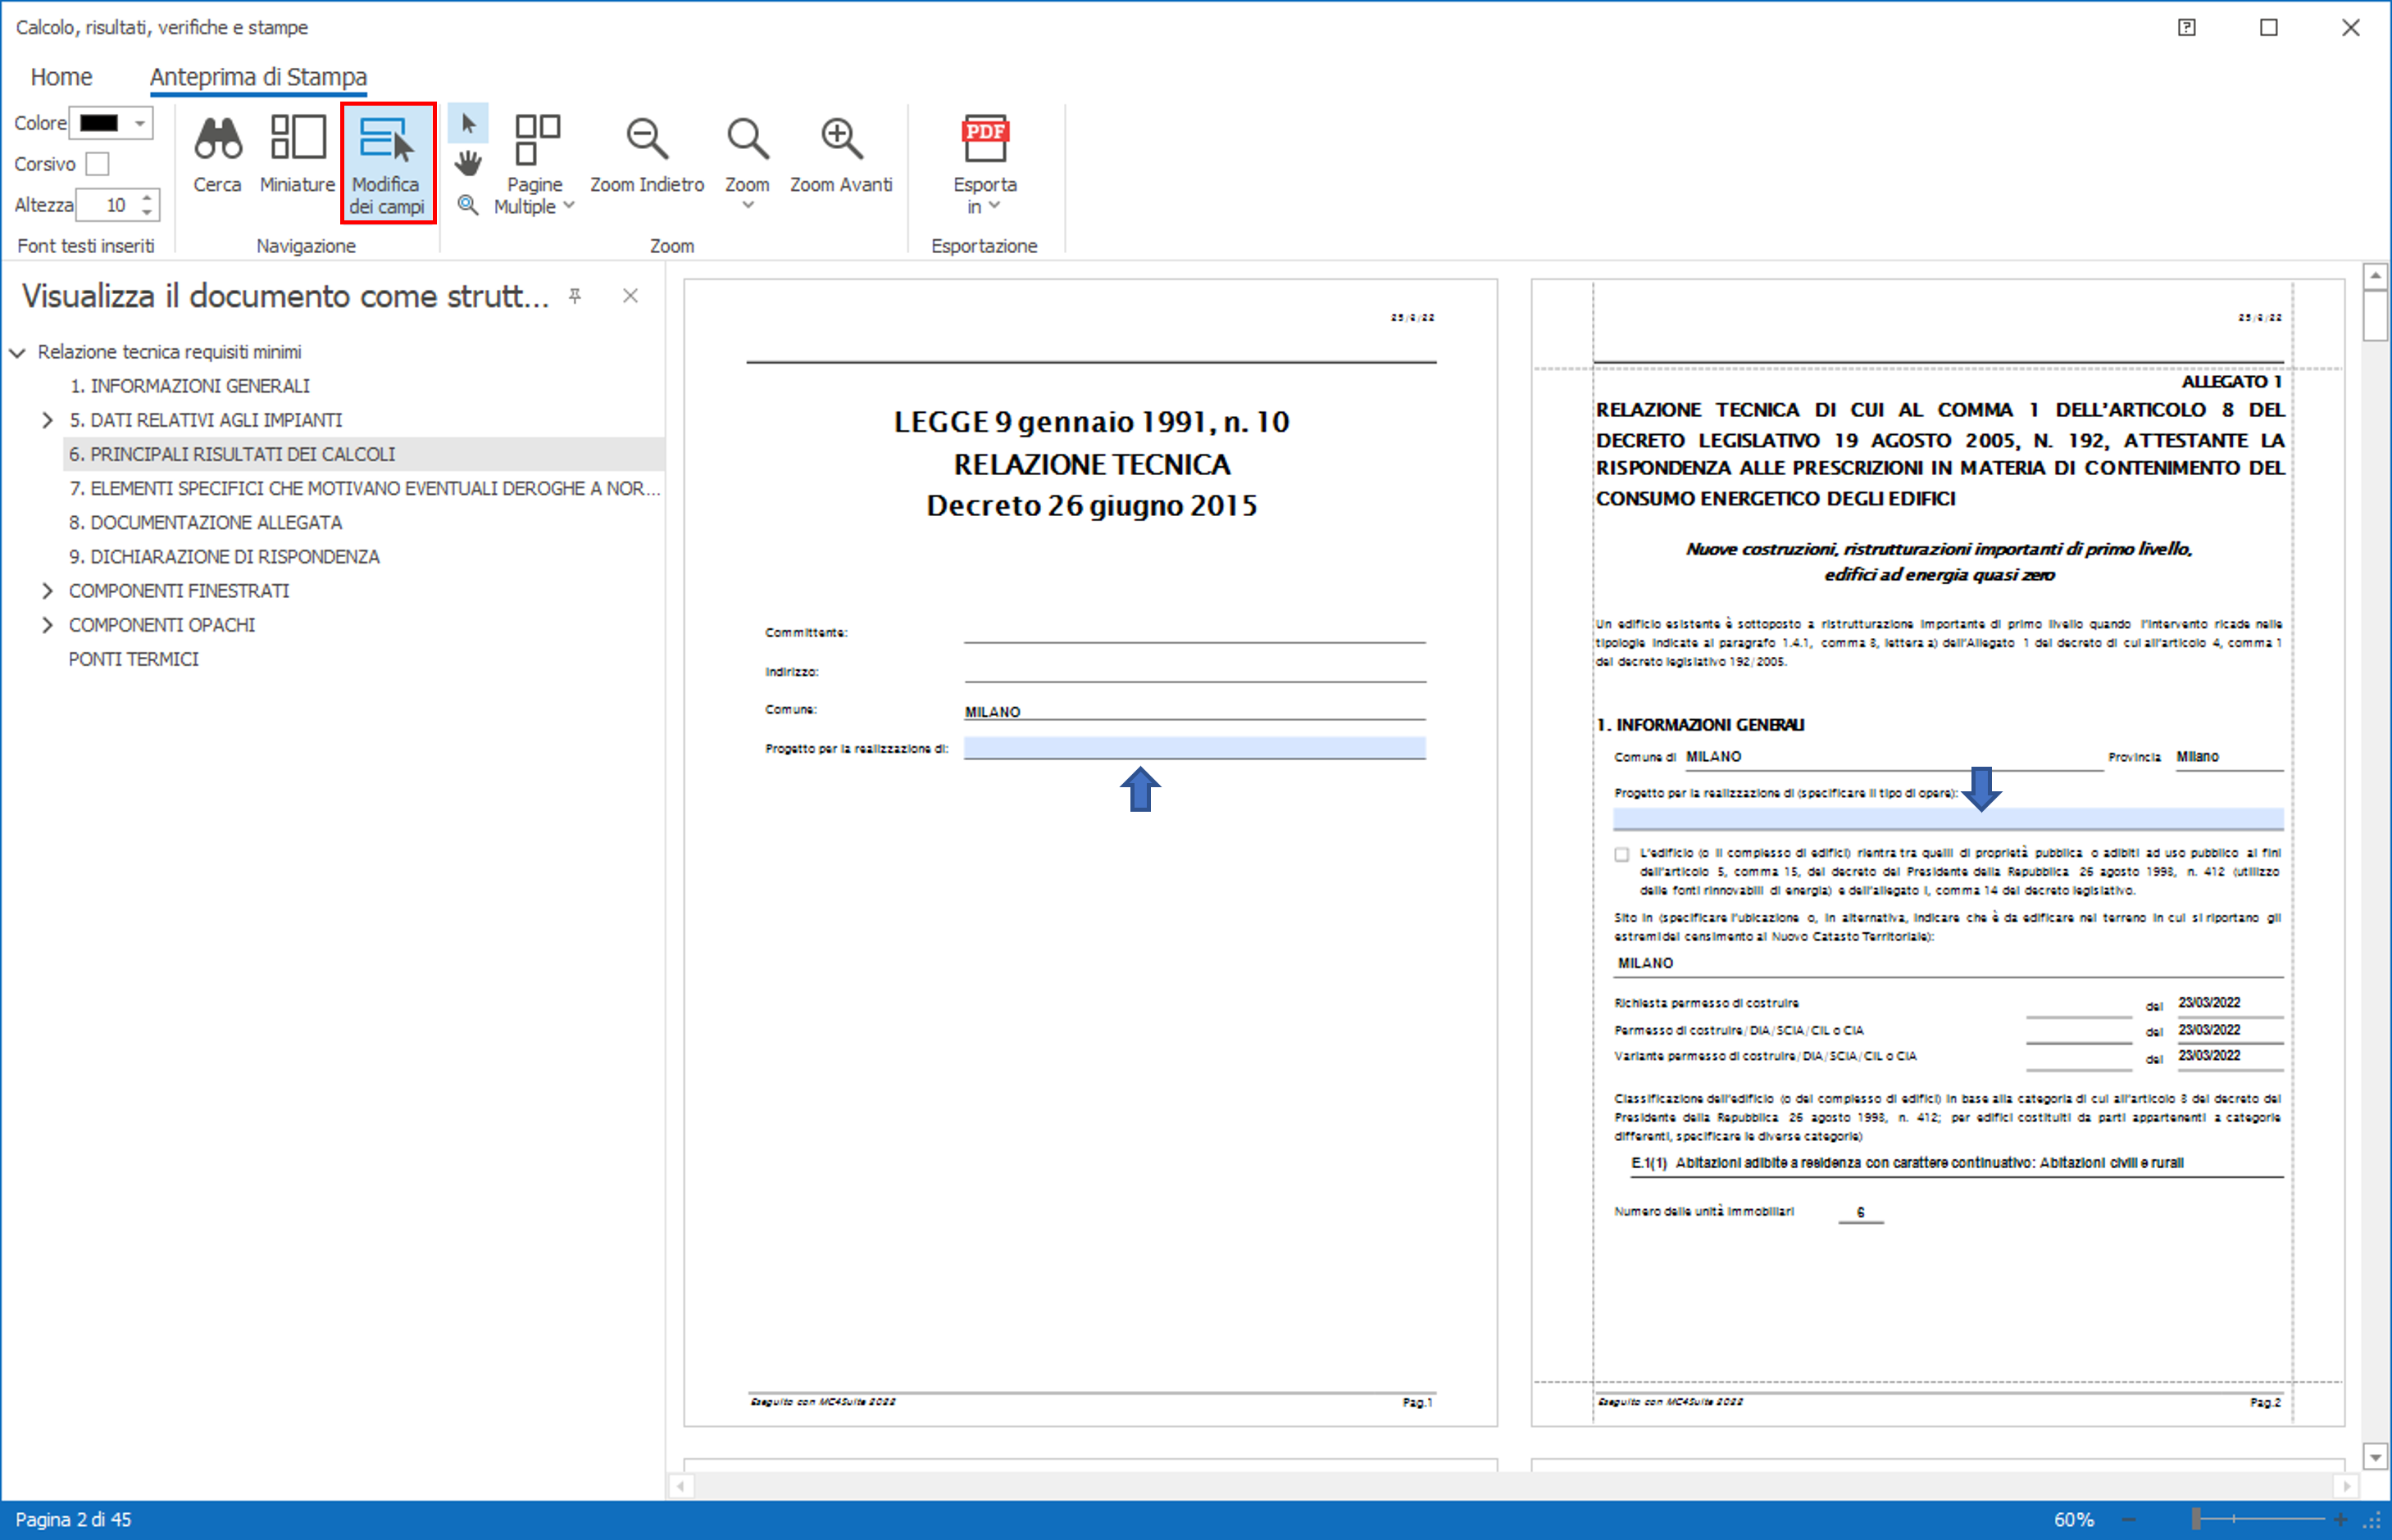Click the minus zoom button in status bar
This screenshot has height=1540, width=2392.
point(2129,1519)
